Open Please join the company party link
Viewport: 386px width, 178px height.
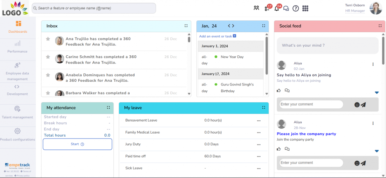coord(306,134)
